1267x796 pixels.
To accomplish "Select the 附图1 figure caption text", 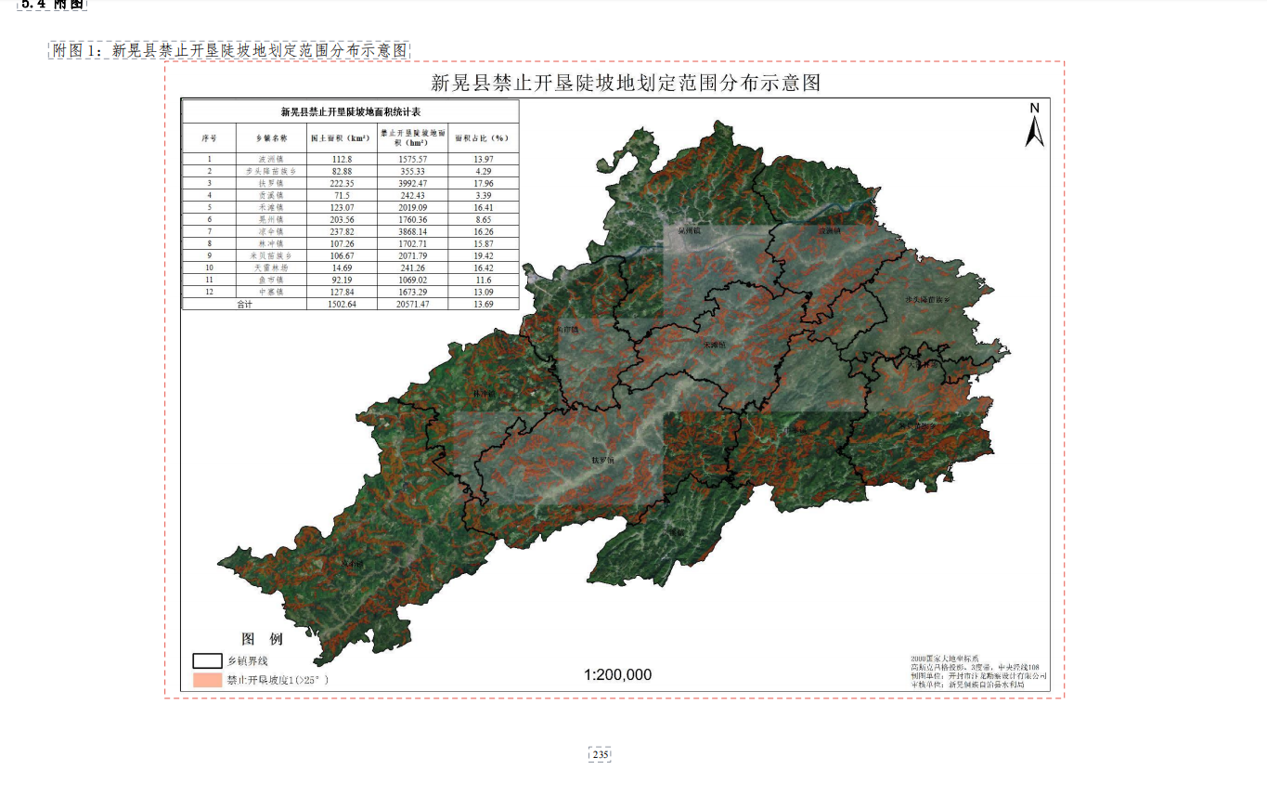I will click(229, 51).
